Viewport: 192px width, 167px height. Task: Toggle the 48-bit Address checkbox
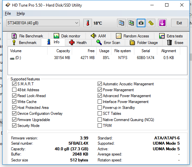pos(14,90)
